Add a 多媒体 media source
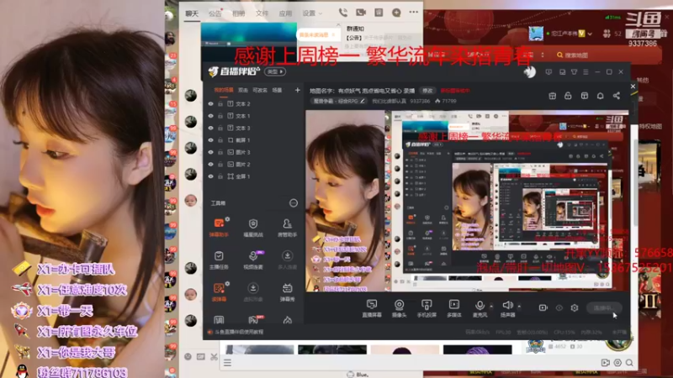The image size is (673, 378). click(454, 307)
